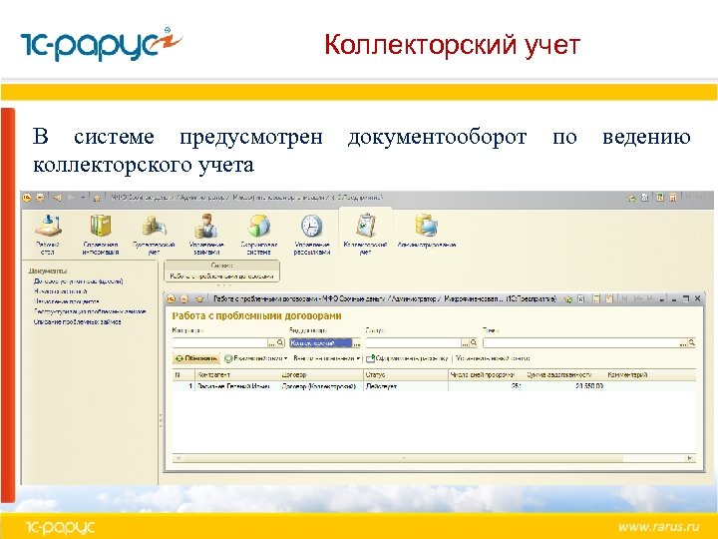Open the first link under Документы
Image resolution: width=718 pixels, height=539 pixels.
tap(79, 281)
